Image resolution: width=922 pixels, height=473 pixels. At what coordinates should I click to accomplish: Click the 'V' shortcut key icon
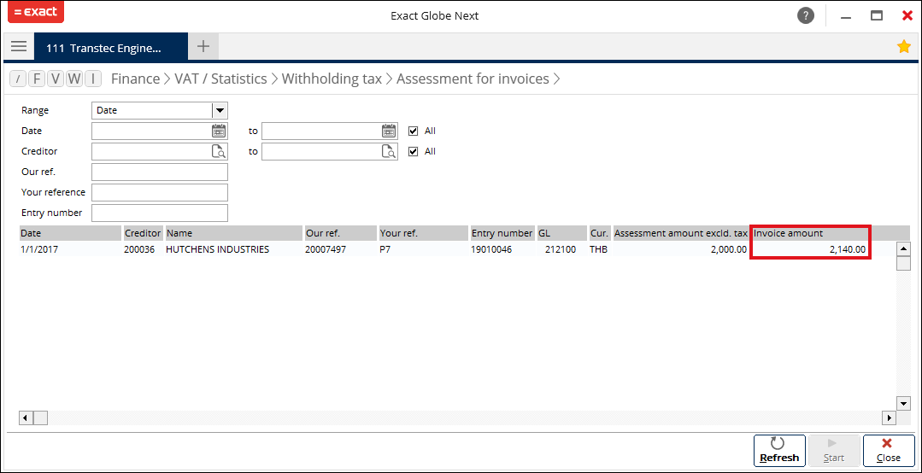(x=56, y=79)
